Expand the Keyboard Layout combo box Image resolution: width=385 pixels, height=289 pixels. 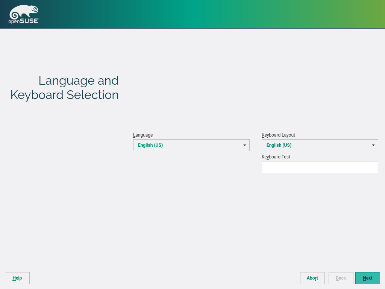click(320, 145)
